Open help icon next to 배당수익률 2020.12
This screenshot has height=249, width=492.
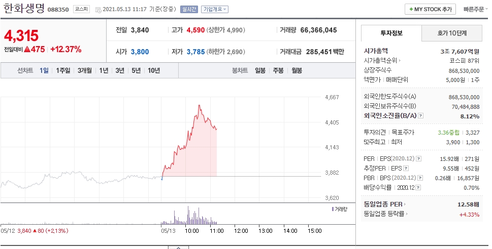[x=418, y=188]
